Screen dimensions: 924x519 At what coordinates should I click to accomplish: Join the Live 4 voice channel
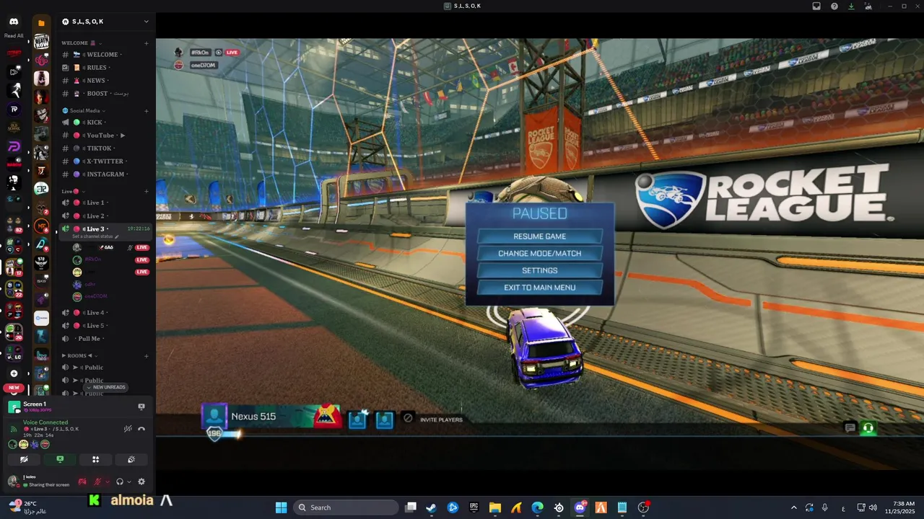click(105, 313)
